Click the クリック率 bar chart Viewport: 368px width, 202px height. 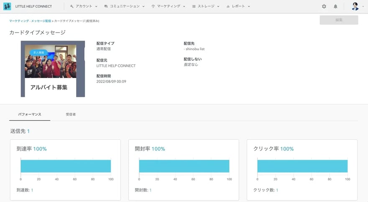coord(302,166)
